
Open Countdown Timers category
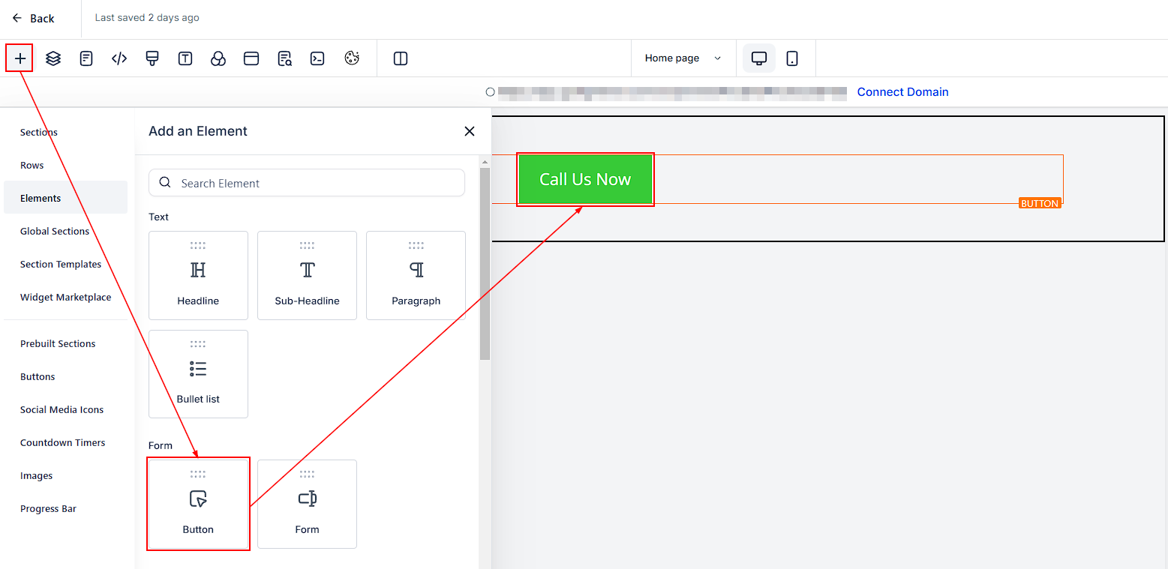pyautogui.click(x=62, y=442)
